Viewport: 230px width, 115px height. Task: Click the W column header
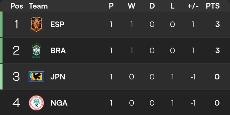point(132,6)
